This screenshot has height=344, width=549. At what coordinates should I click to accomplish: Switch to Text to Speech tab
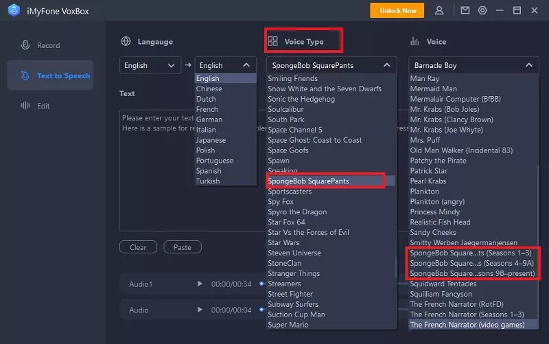coord(50,76)
